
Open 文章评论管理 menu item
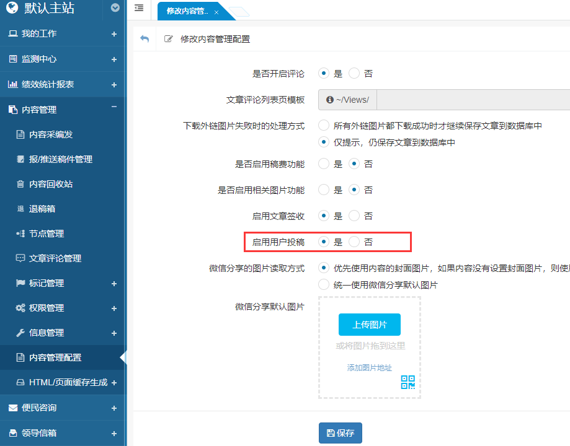(55, 258)
